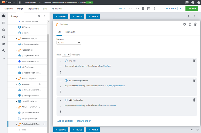This screenshot has height=133, width=201.
Task: Open the chat messages icon in header
Action: point(187,2)
